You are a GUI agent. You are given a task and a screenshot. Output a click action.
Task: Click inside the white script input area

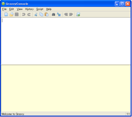(66, 41)
